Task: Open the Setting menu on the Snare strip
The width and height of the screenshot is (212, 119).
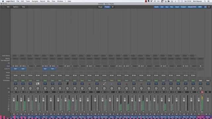Action: point(112,59)
